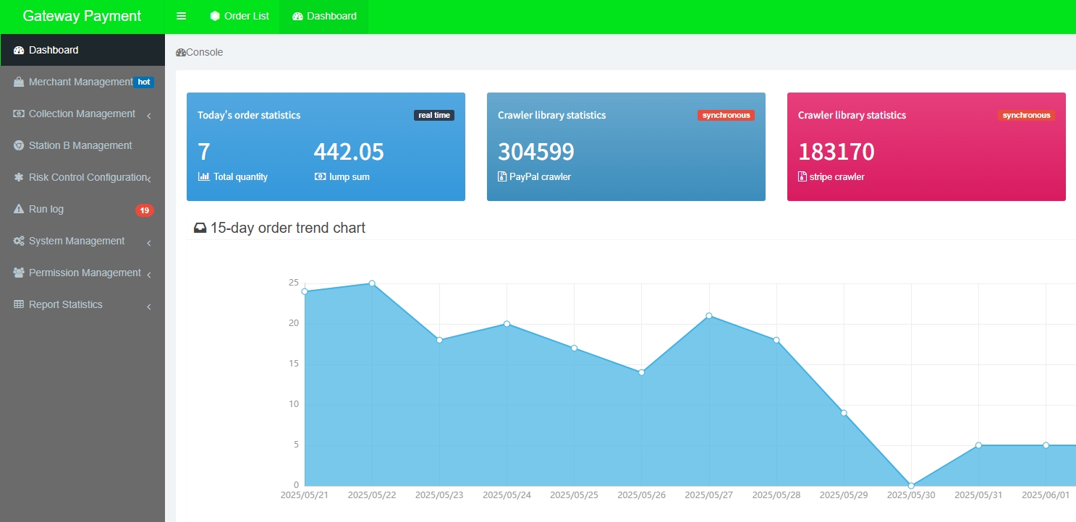1076x522 pixels.
Task: Click the Report Statistics table icon
Action: tap(19, 304)
